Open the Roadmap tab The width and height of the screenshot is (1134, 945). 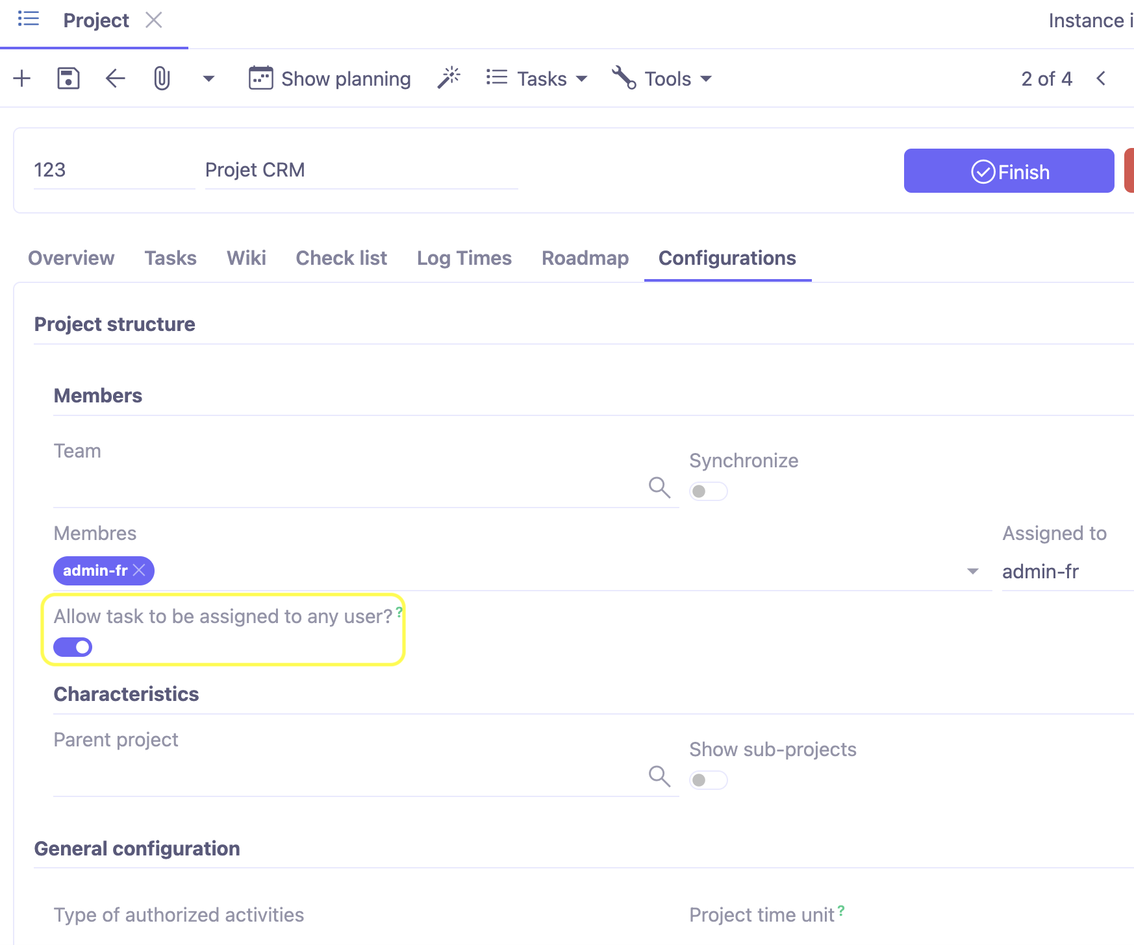pyautogui.click(x=585, y=258)
